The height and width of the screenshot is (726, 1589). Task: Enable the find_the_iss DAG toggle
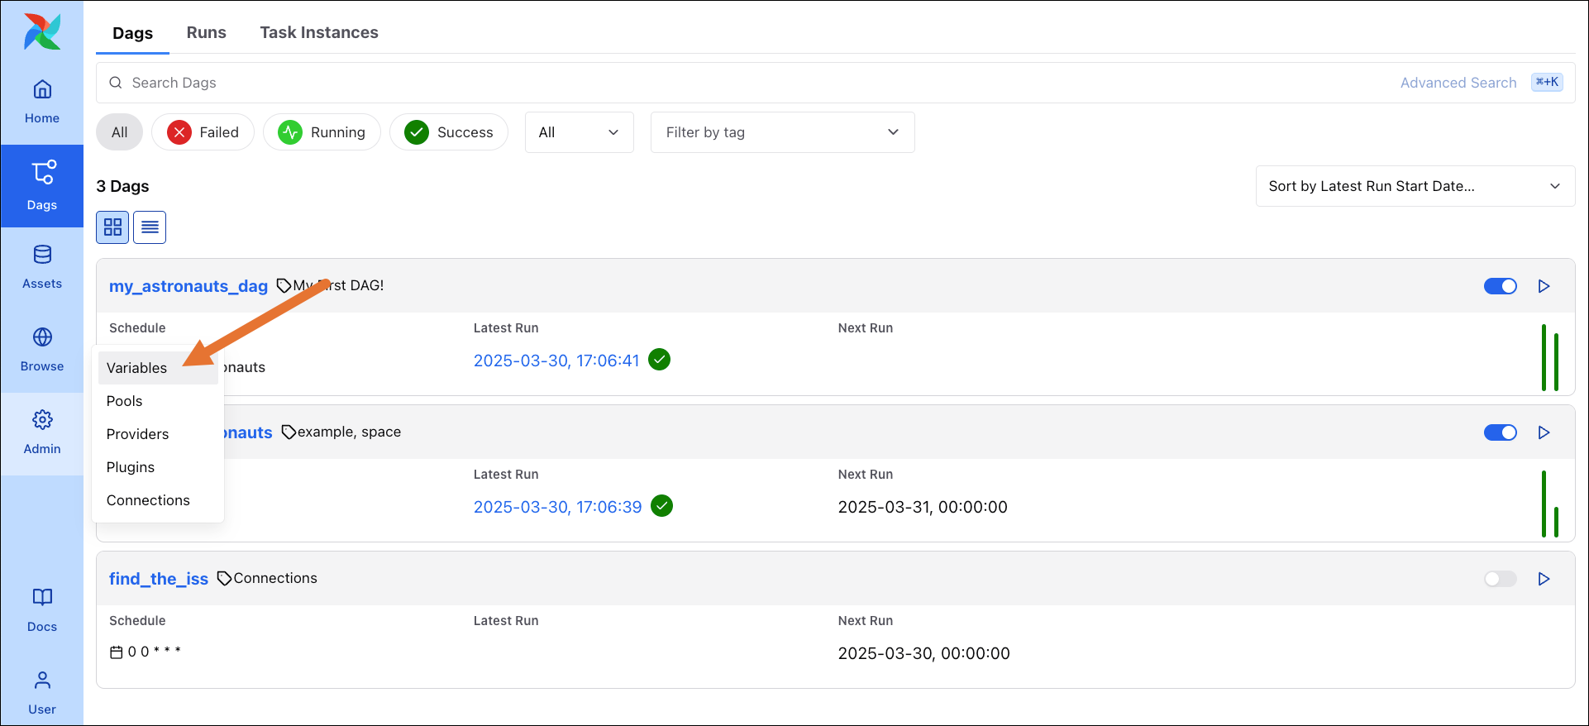pyautogui.click(x=1500, y=579)
